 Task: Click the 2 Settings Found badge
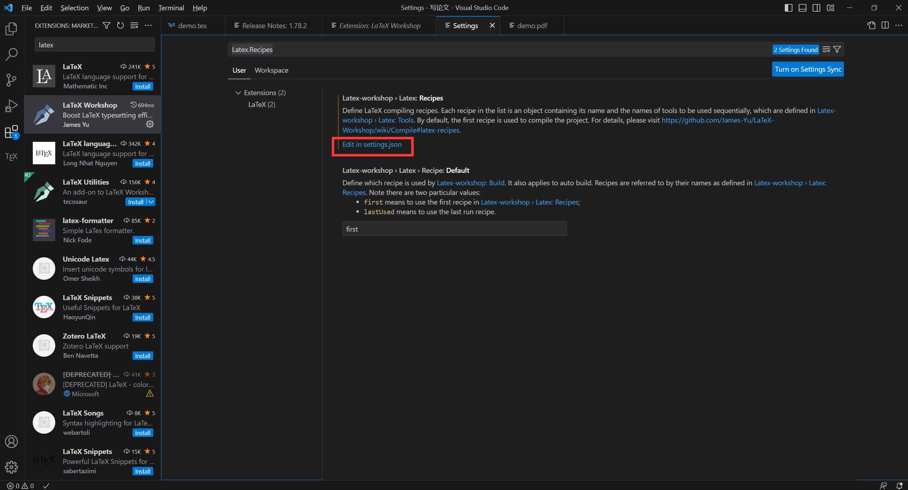click(x=795, y=50)
